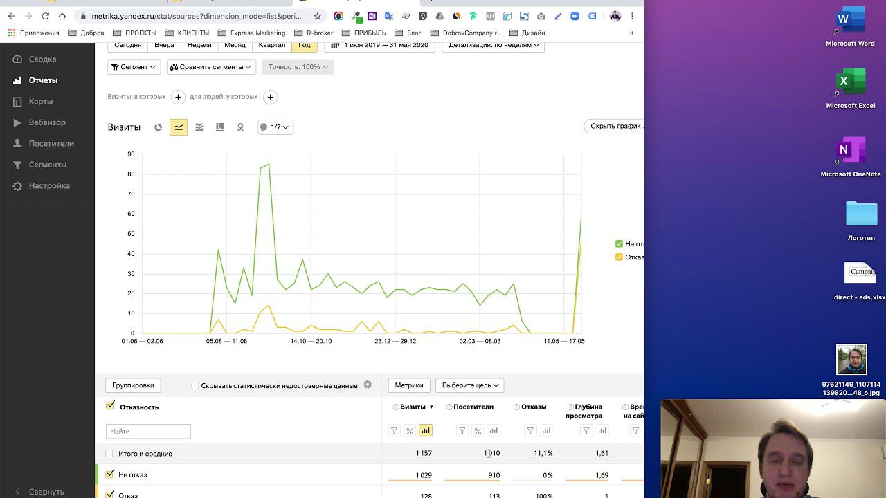
Task: Click bar chart icon under Визиты column
Action: 425,431
